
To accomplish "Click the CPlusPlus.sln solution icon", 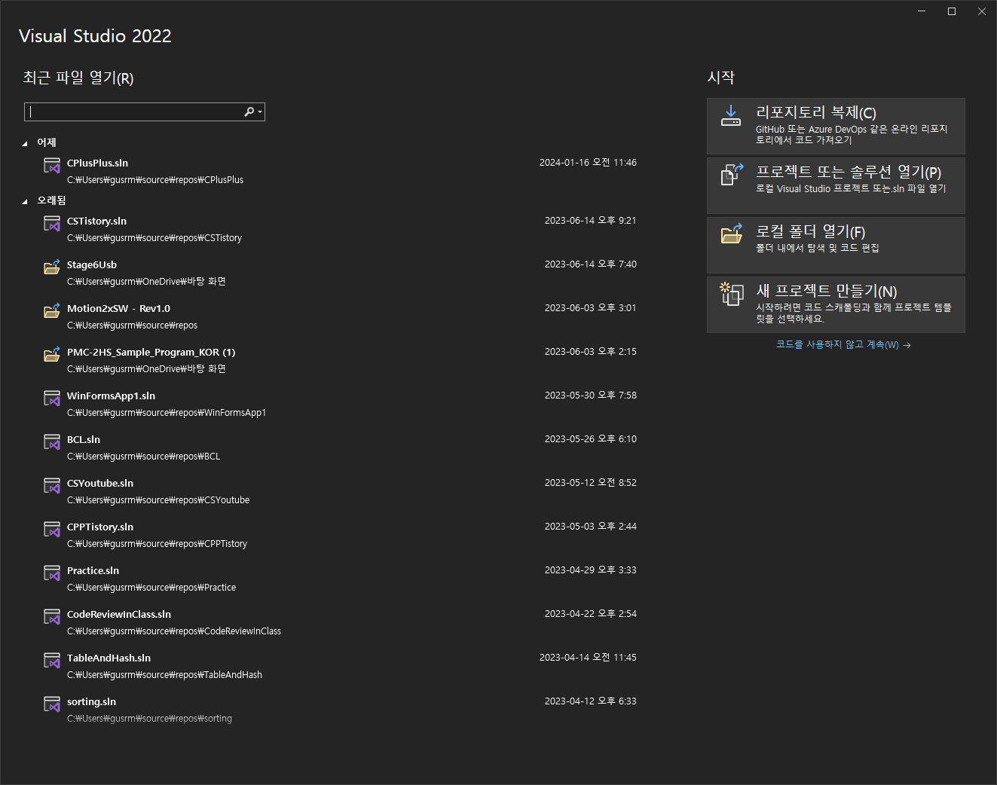I will point(52,166).
